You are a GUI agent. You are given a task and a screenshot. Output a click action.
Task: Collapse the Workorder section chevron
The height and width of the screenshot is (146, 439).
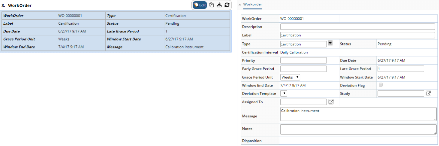[240, 4]
